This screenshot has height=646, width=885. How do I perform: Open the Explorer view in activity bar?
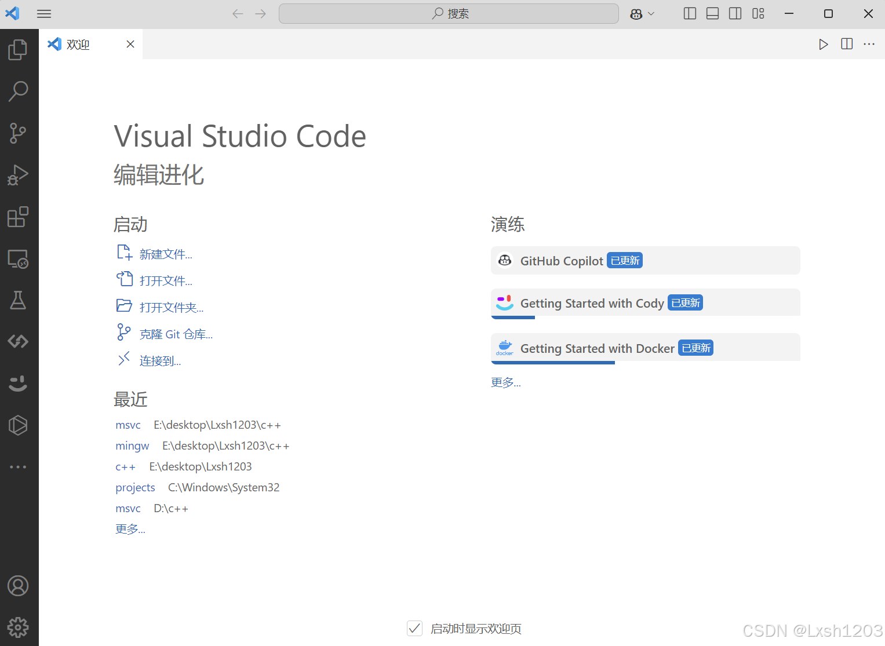18,50
